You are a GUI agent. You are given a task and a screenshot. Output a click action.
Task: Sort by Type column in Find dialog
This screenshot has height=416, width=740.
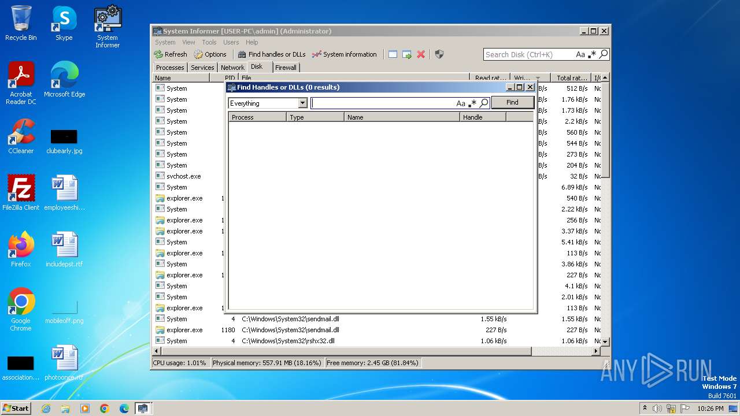(x=315, y=117)
